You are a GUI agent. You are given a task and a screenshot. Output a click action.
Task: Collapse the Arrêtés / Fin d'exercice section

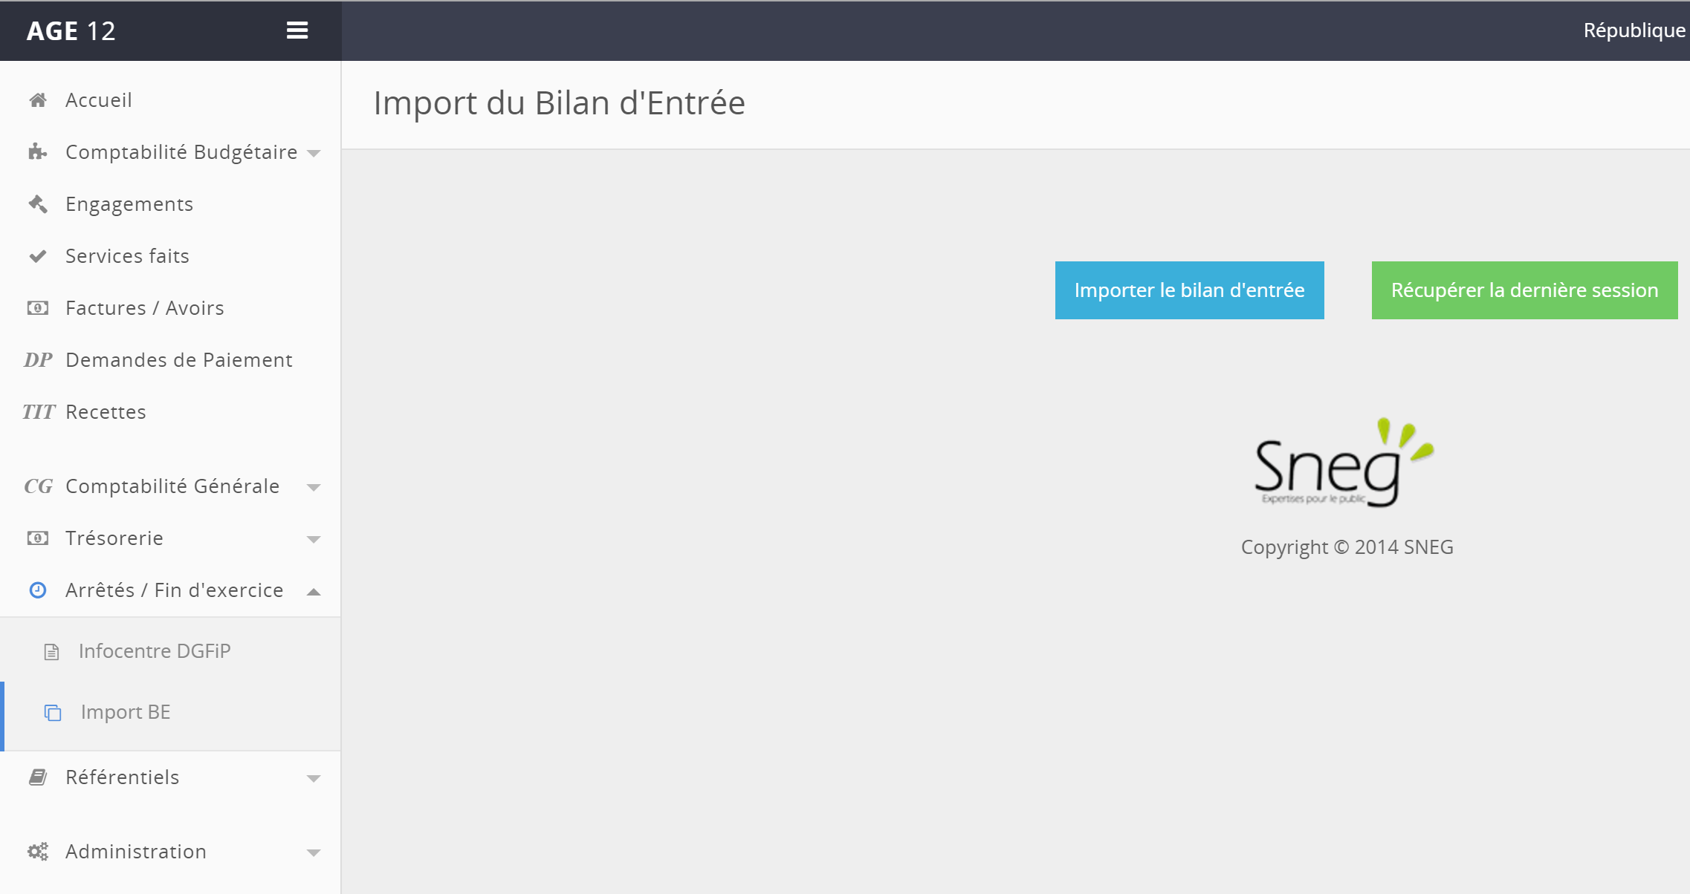coord(314,592)
